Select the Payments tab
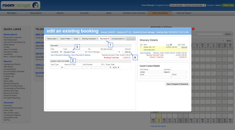Image resolution: width=235 pixels, height=130 pixels. (x=104, y=39)
